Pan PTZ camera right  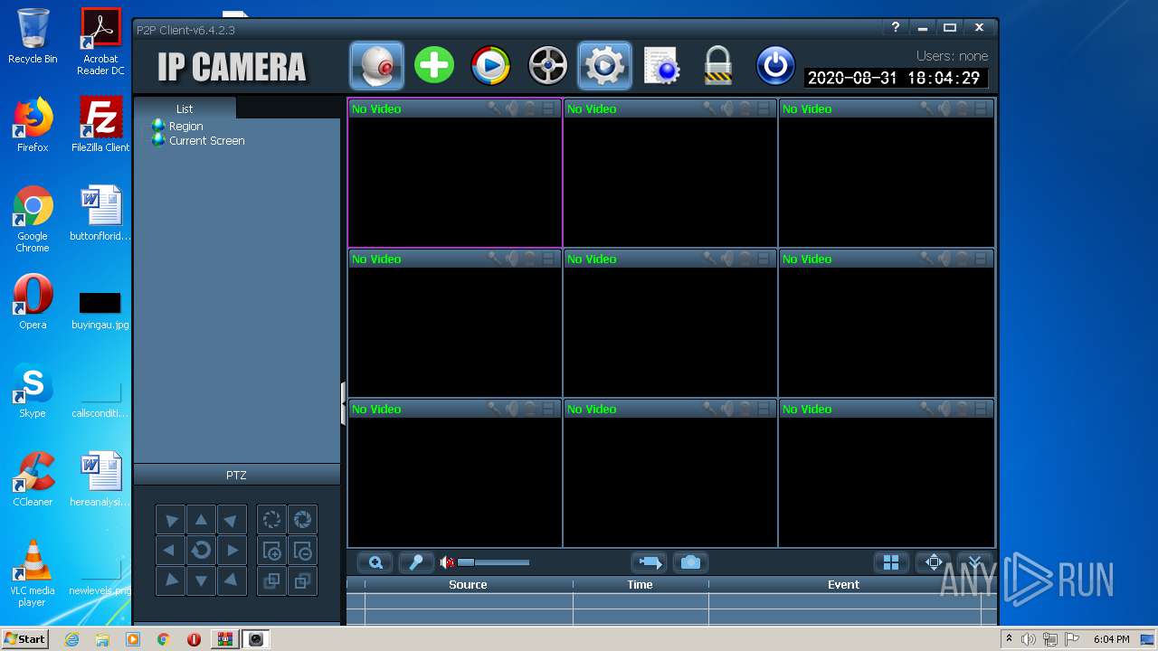232,550
